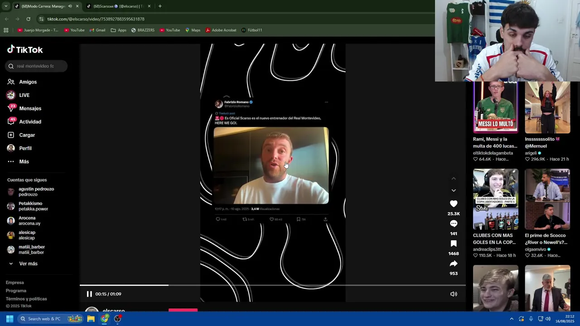Expand the Empresa footer section
The image size is (580, 326).
coord(15,283)
